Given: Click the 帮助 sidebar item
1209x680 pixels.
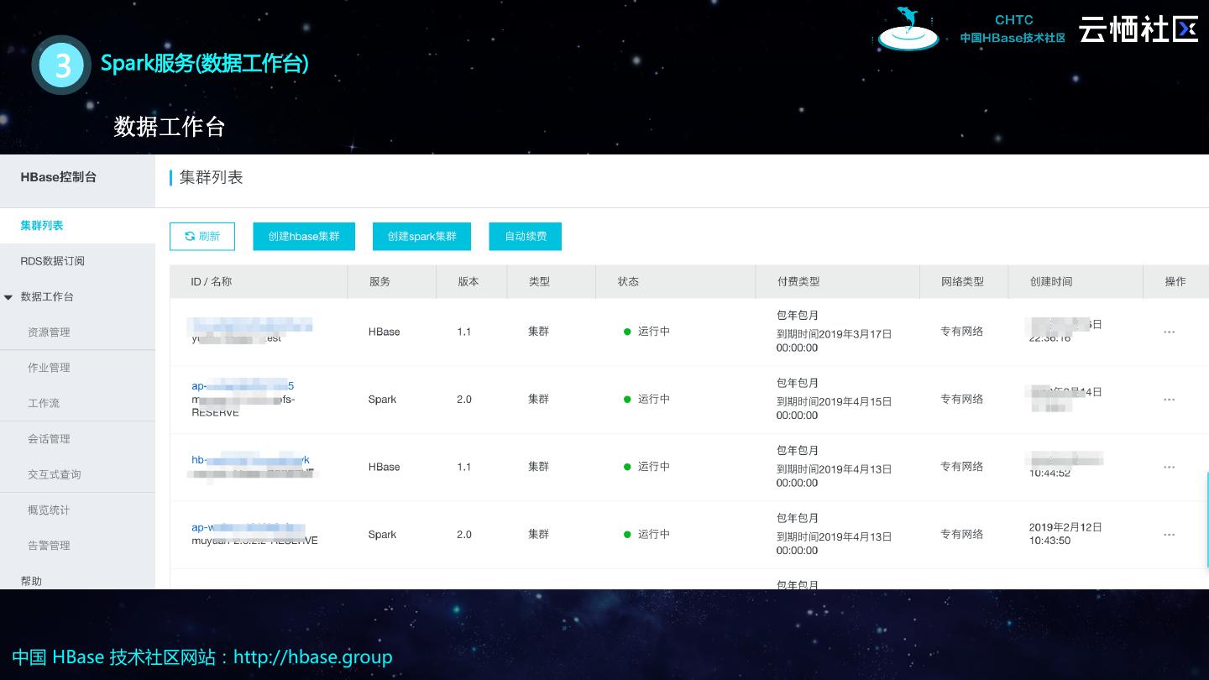Looking at the screenshot, I should tap(31, 581).
